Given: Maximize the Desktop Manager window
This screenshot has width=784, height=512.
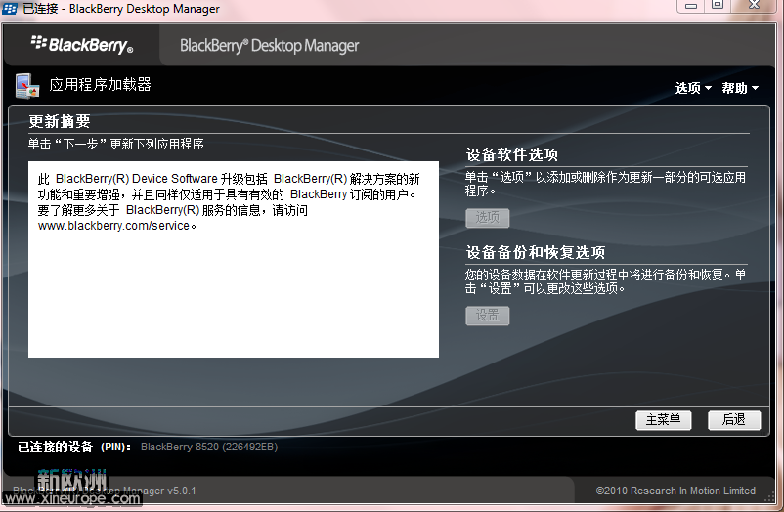Looking at the screenshot, I should 718,6.
